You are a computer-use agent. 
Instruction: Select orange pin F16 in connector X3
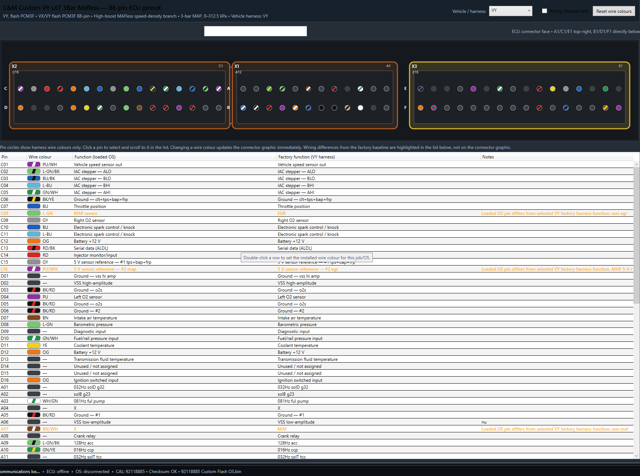pos(421,108)
